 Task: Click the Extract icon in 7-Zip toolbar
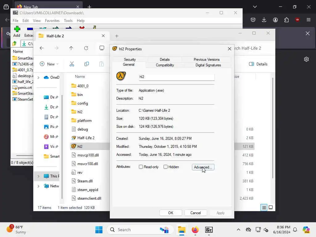pos(29,32)
